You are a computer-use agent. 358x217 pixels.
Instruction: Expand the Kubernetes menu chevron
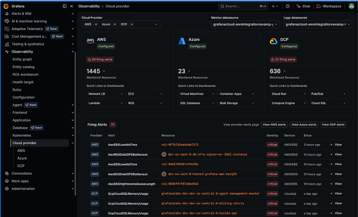pos(73,135)
